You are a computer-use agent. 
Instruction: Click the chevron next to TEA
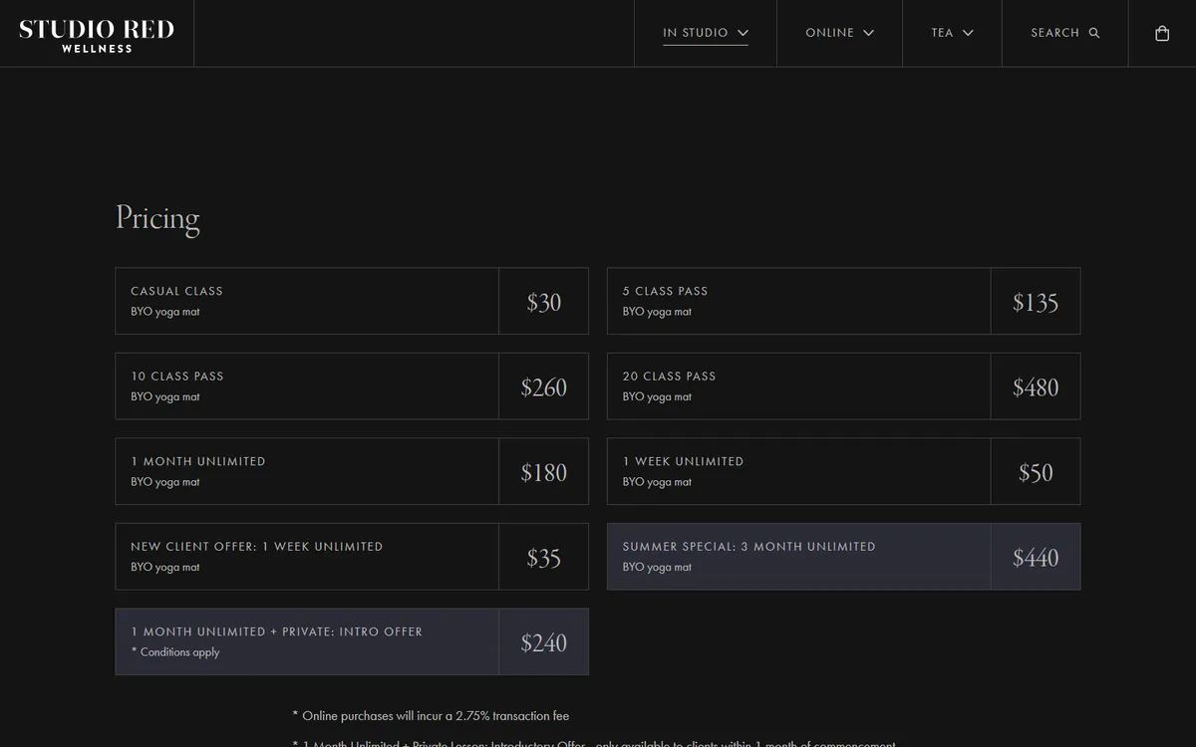point(968,32)
